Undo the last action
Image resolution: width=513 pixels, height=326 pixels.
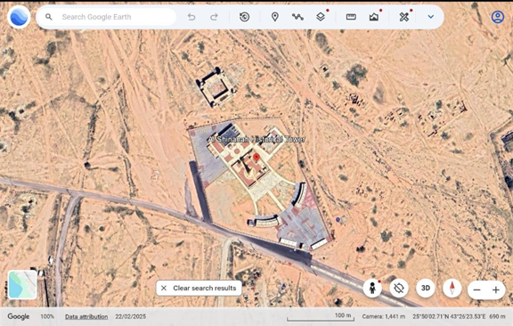pos(191,17)
